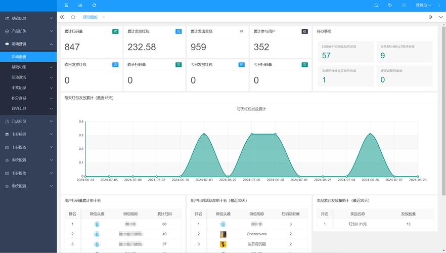The width and height of the screenshot is (446, 253).
Task: Click the scrollbar down arrow at page bottom
Action: click(x=443, y=251)
